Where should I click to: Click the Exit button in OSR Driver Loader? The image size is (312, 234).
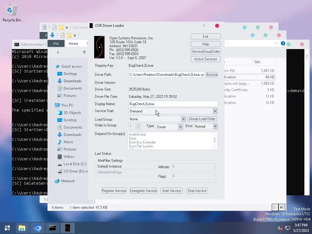pyautogui.click(x=206, y=37)
